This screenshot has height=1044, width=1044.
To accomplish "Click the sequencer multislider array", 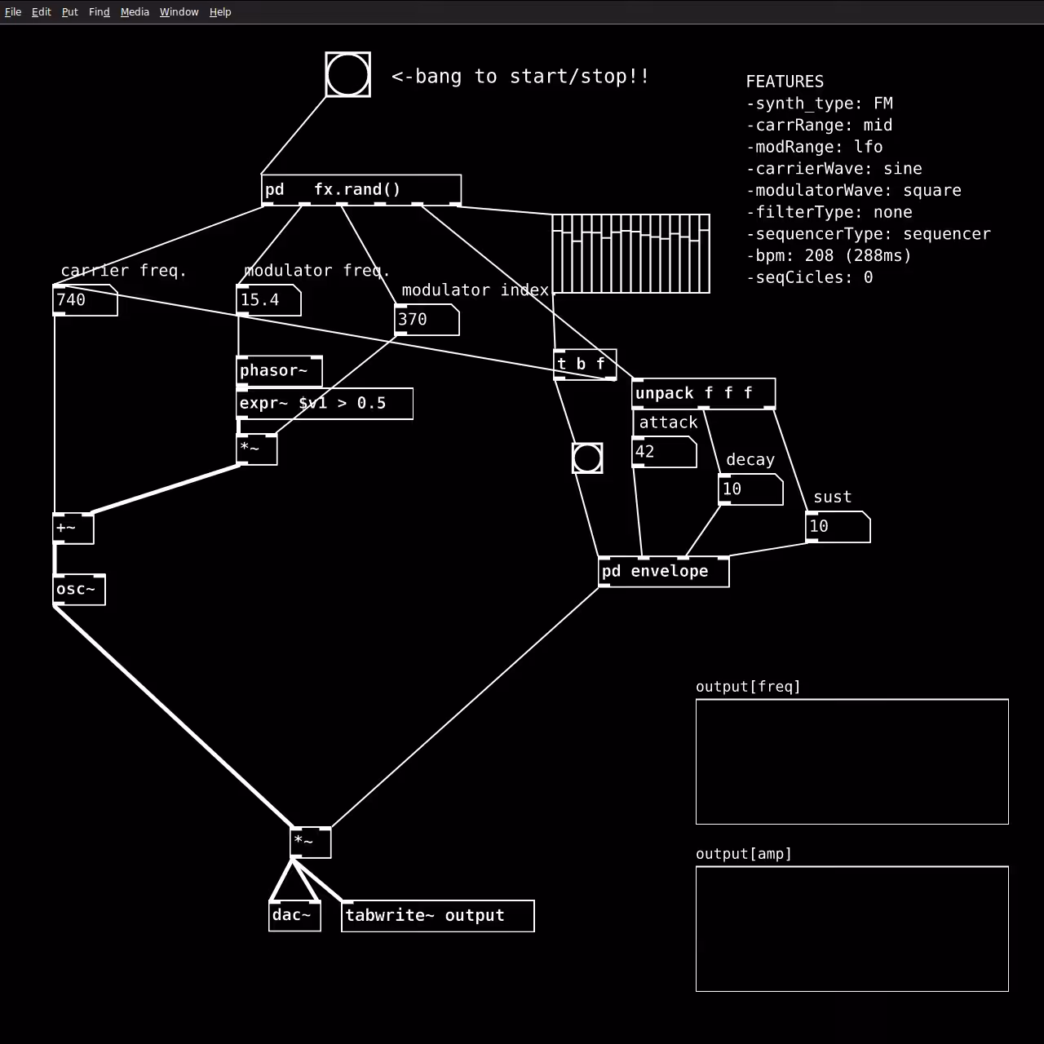I will click(x=631, y=254).
